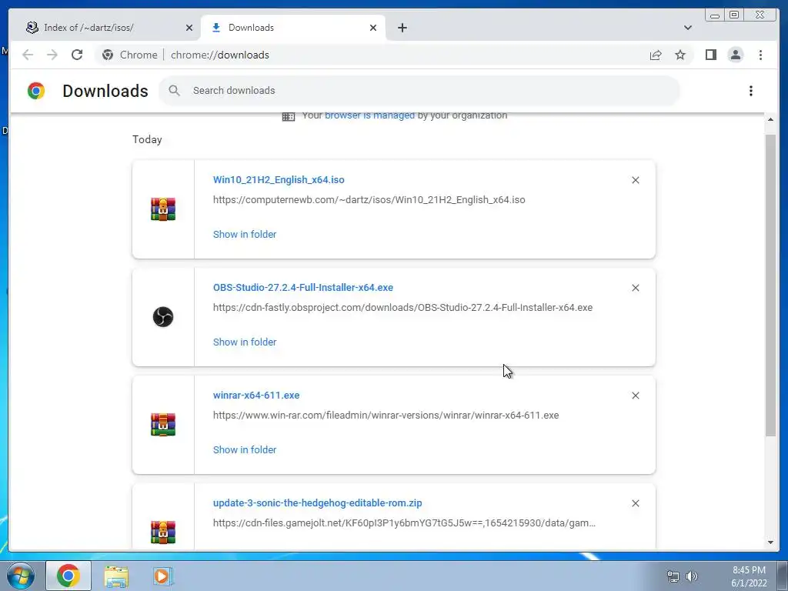Viewport: 788px width, 591px height.
Task: Click the Today date heading
Action: tap(147, 140)
